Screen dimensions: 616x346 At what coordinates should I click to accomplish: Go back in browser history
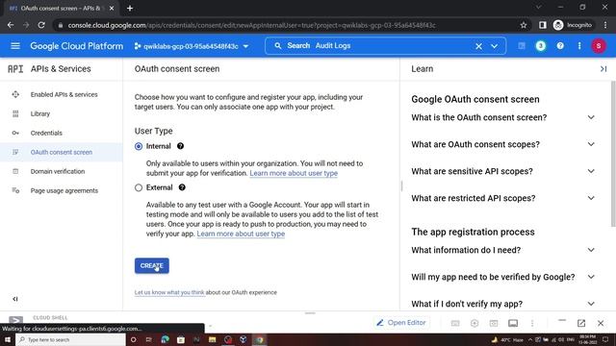11,25
